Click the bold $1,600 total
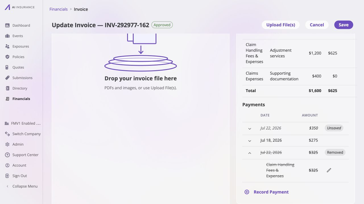This screenshot has height=204, width=364. point(315,91)
